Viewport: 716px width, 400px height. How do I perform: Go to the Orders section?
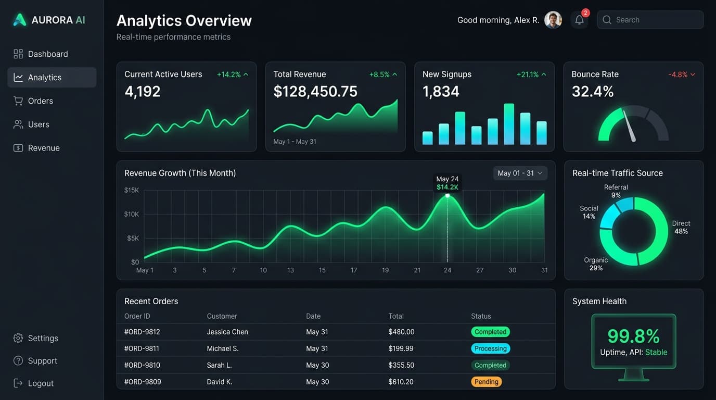(52, 101)
